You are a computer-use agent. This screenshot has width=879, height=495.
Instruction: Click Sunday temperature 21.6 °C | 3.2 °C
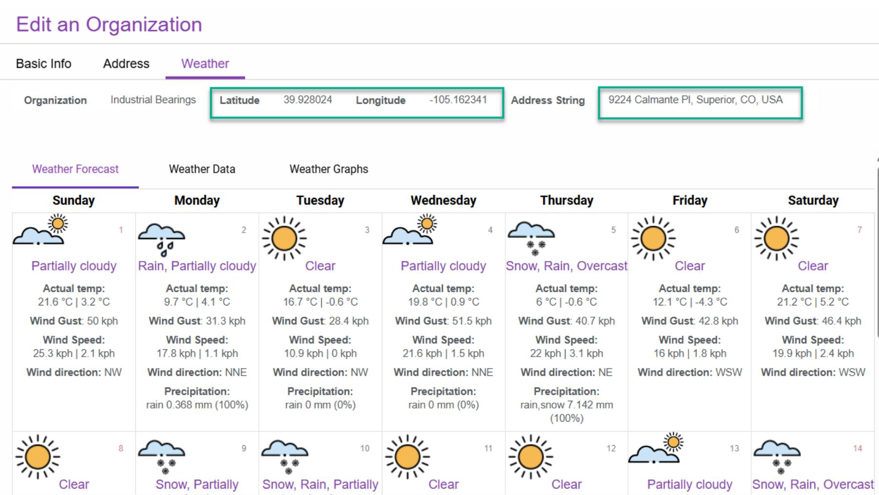point(74,302)
